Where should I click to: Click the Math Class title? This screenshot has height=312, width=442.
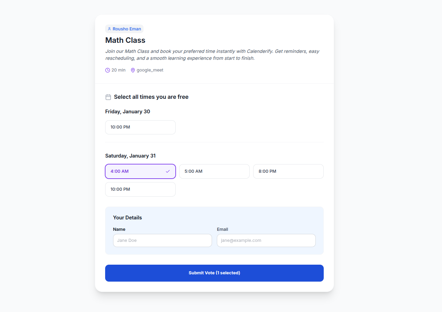125,40
